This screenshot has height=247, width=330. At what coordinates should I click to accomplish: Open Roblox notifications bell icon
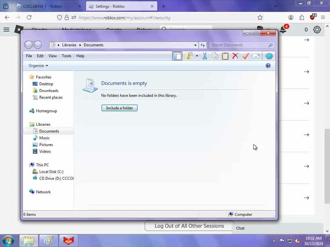[x=283, y=30]
